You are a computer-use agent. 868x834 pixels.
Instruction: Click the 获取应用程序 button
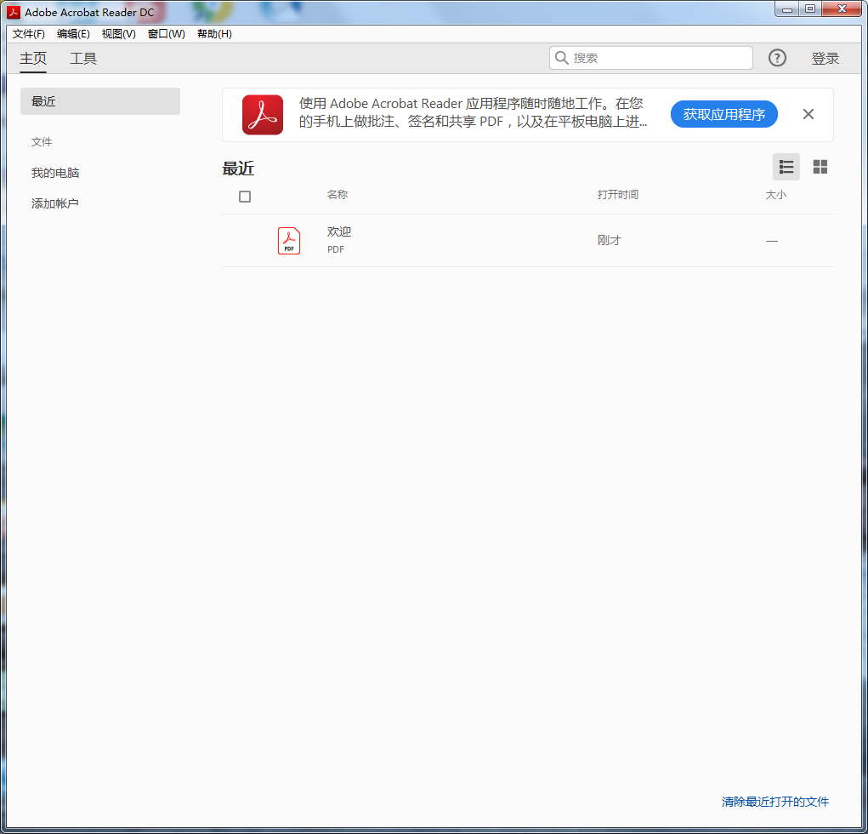coord(723,114)
